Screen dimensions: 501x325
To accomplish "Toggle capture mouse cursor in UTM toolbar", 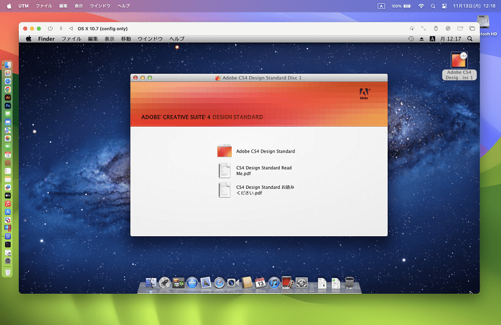I will (412, 28).
